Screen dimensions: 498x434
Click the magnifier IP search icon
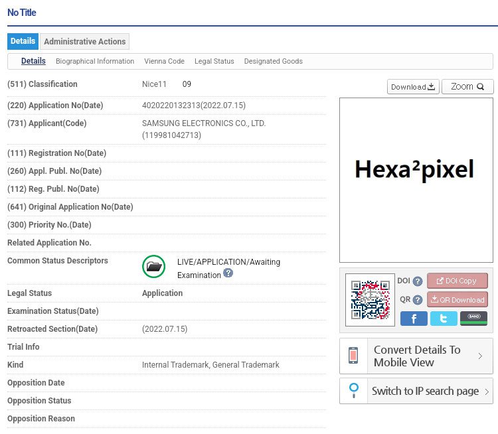(x=354, y=391)
